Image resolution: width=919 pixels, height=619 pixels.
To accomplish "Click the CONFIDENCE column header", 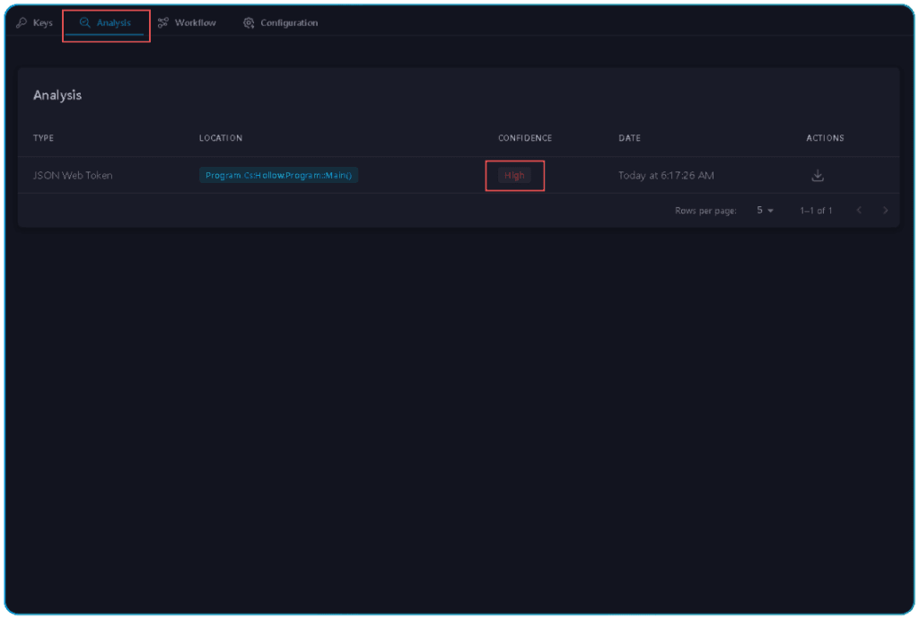I will click(x=525, y=138).
